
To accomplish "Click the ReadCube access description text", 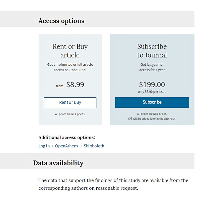I will click(70, 67).
